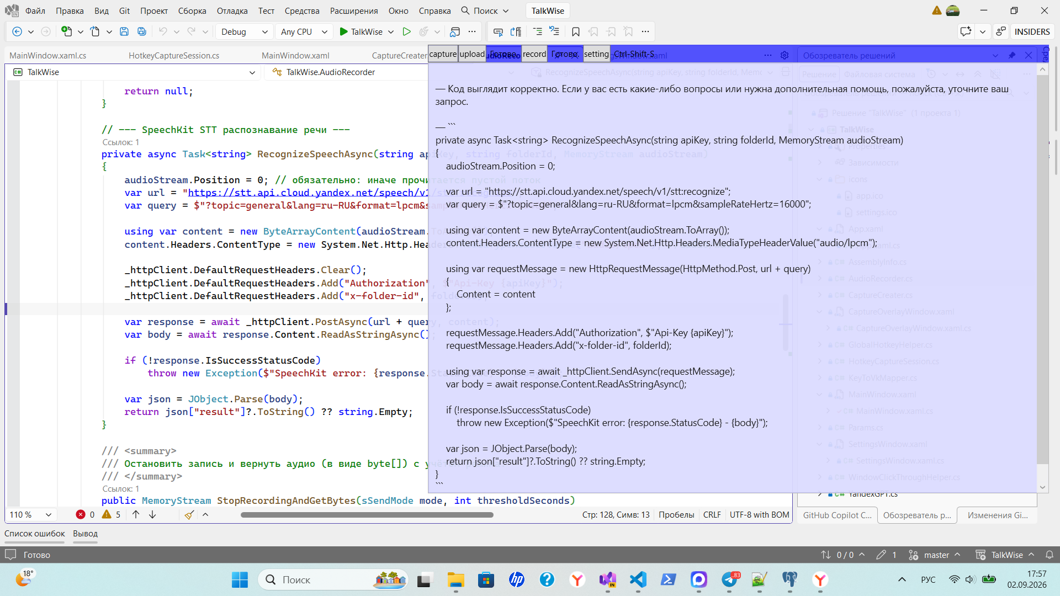This screenshot has height=596, width=1060.
Task: Open the notifications bell in the status bar
Action: (1050, 555)
